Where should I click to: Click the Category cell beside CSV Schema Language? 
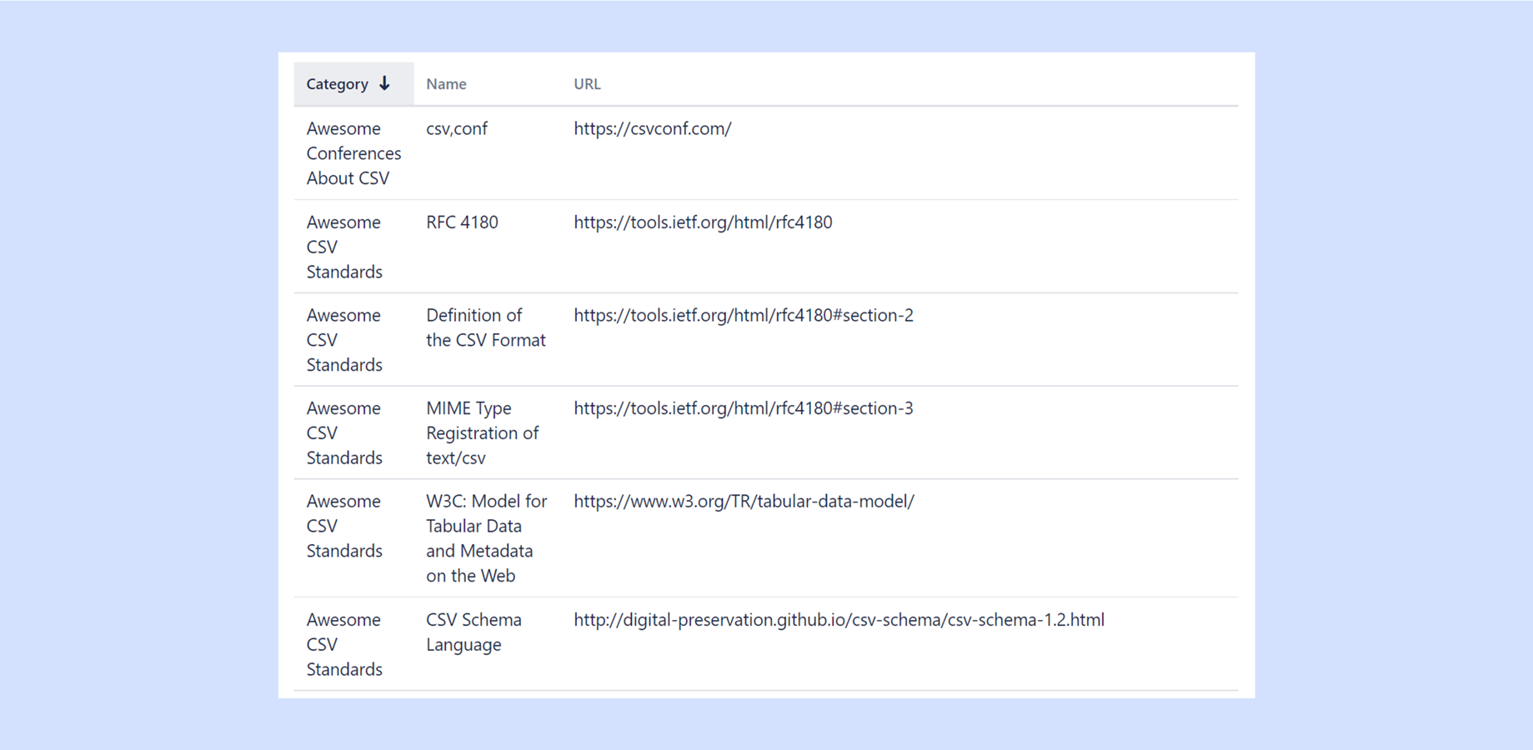pos(344,644)
